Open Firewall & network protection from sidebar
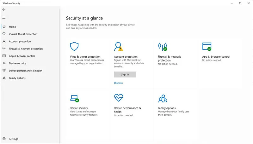The width and height of the screenshot is (253, 144). (x=26, y=49)
